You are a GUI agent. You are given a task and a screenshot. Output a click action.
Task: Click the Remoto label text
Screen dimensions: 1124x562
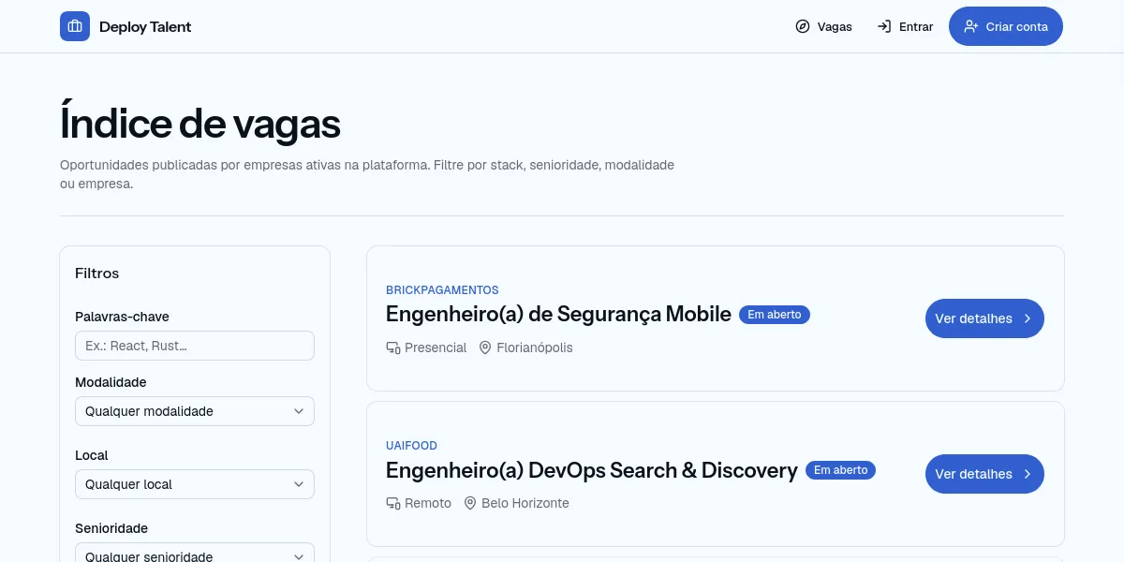click(x=428, y=503)
